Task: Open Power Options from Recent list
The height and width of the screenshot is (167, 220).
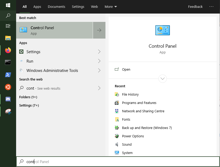Action: [133, 136]
